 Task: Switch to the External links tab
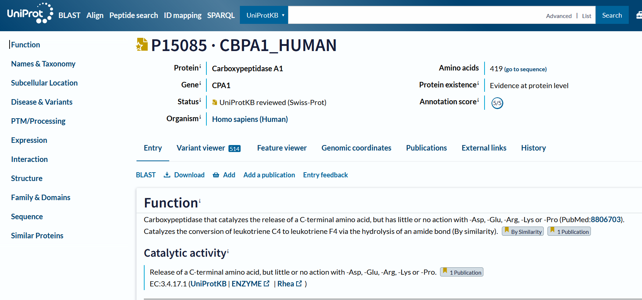pos(484,148)
